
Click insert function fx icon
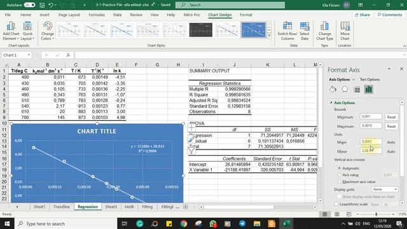pos(68,55)
